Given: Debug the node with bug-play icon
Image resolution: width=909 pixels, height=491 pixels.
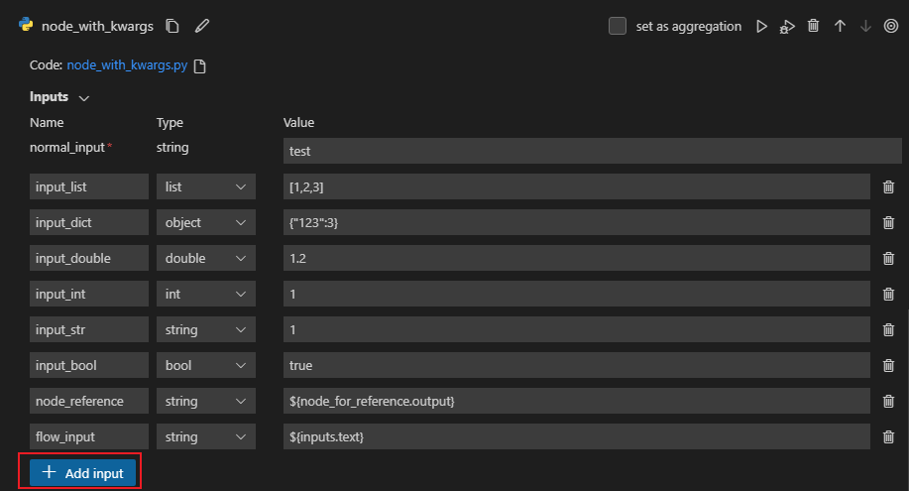Looking at the screenshot, I should (x=787, y=27).
